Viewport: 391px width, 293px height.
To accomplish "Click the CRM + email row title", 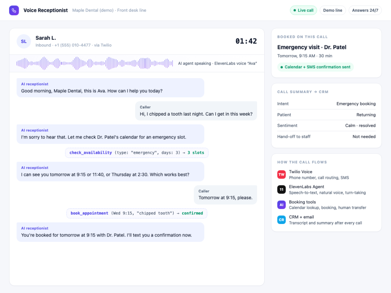I will click(301, 217).
